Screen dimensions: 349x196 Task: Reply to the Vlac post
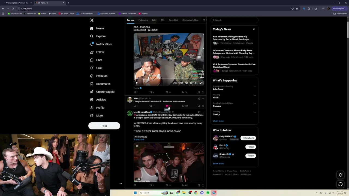136,106
